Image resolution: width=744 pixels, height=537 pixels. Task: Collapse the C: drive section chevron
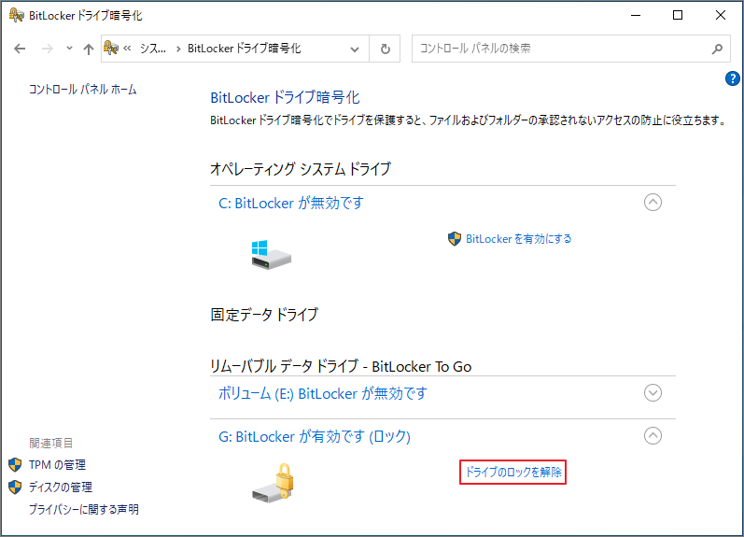(x=653, y=203)
